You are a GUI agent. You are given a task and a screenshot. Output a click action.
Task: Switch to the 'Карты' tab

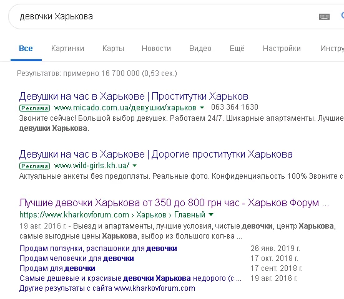(113, 49)
